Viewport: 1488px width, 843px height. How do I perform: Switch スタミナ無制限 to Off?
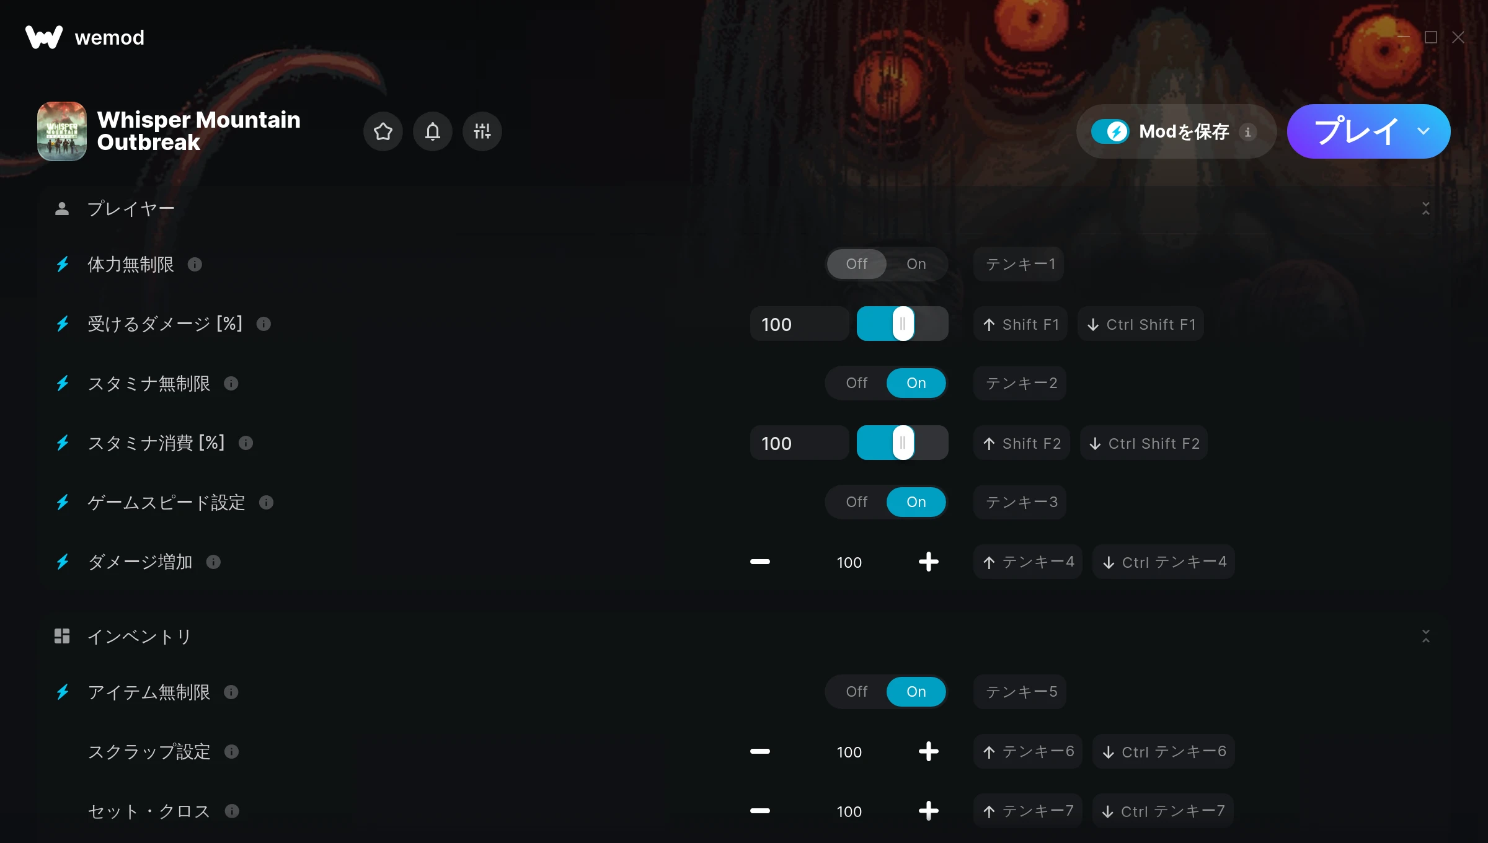click(857, 383)
